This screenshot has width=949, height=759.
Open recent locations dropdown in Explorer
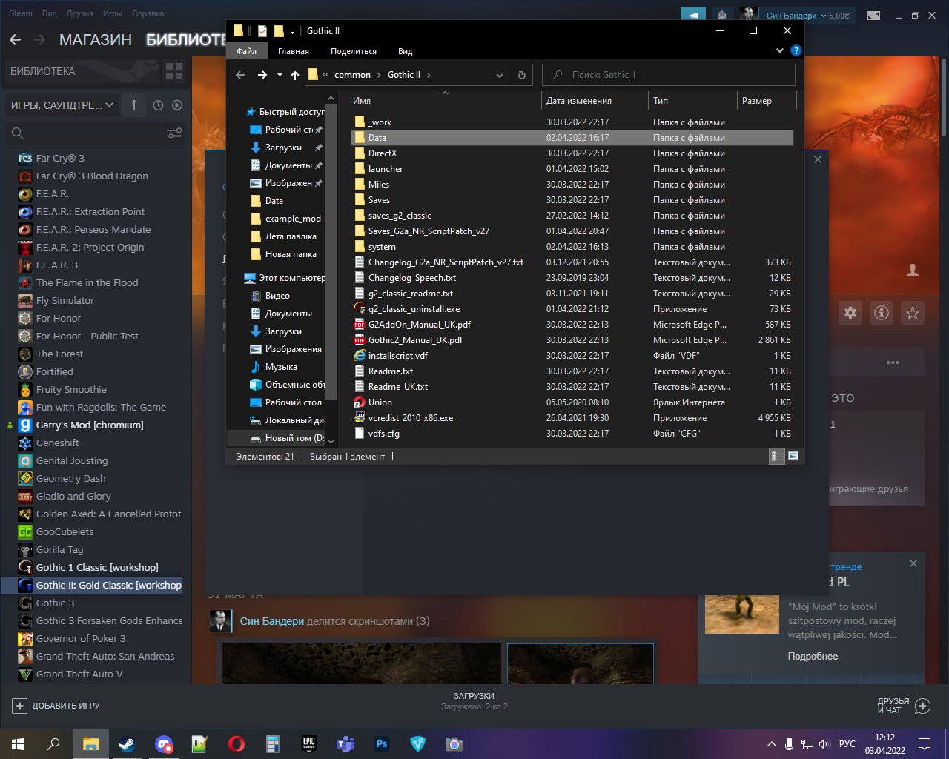pos(280,75)
